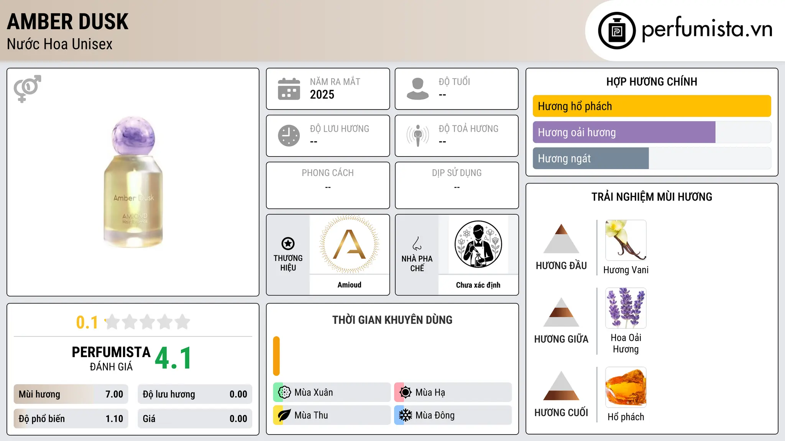Open the Hương Vani note image
785x441 pixels.
(626, 240)
